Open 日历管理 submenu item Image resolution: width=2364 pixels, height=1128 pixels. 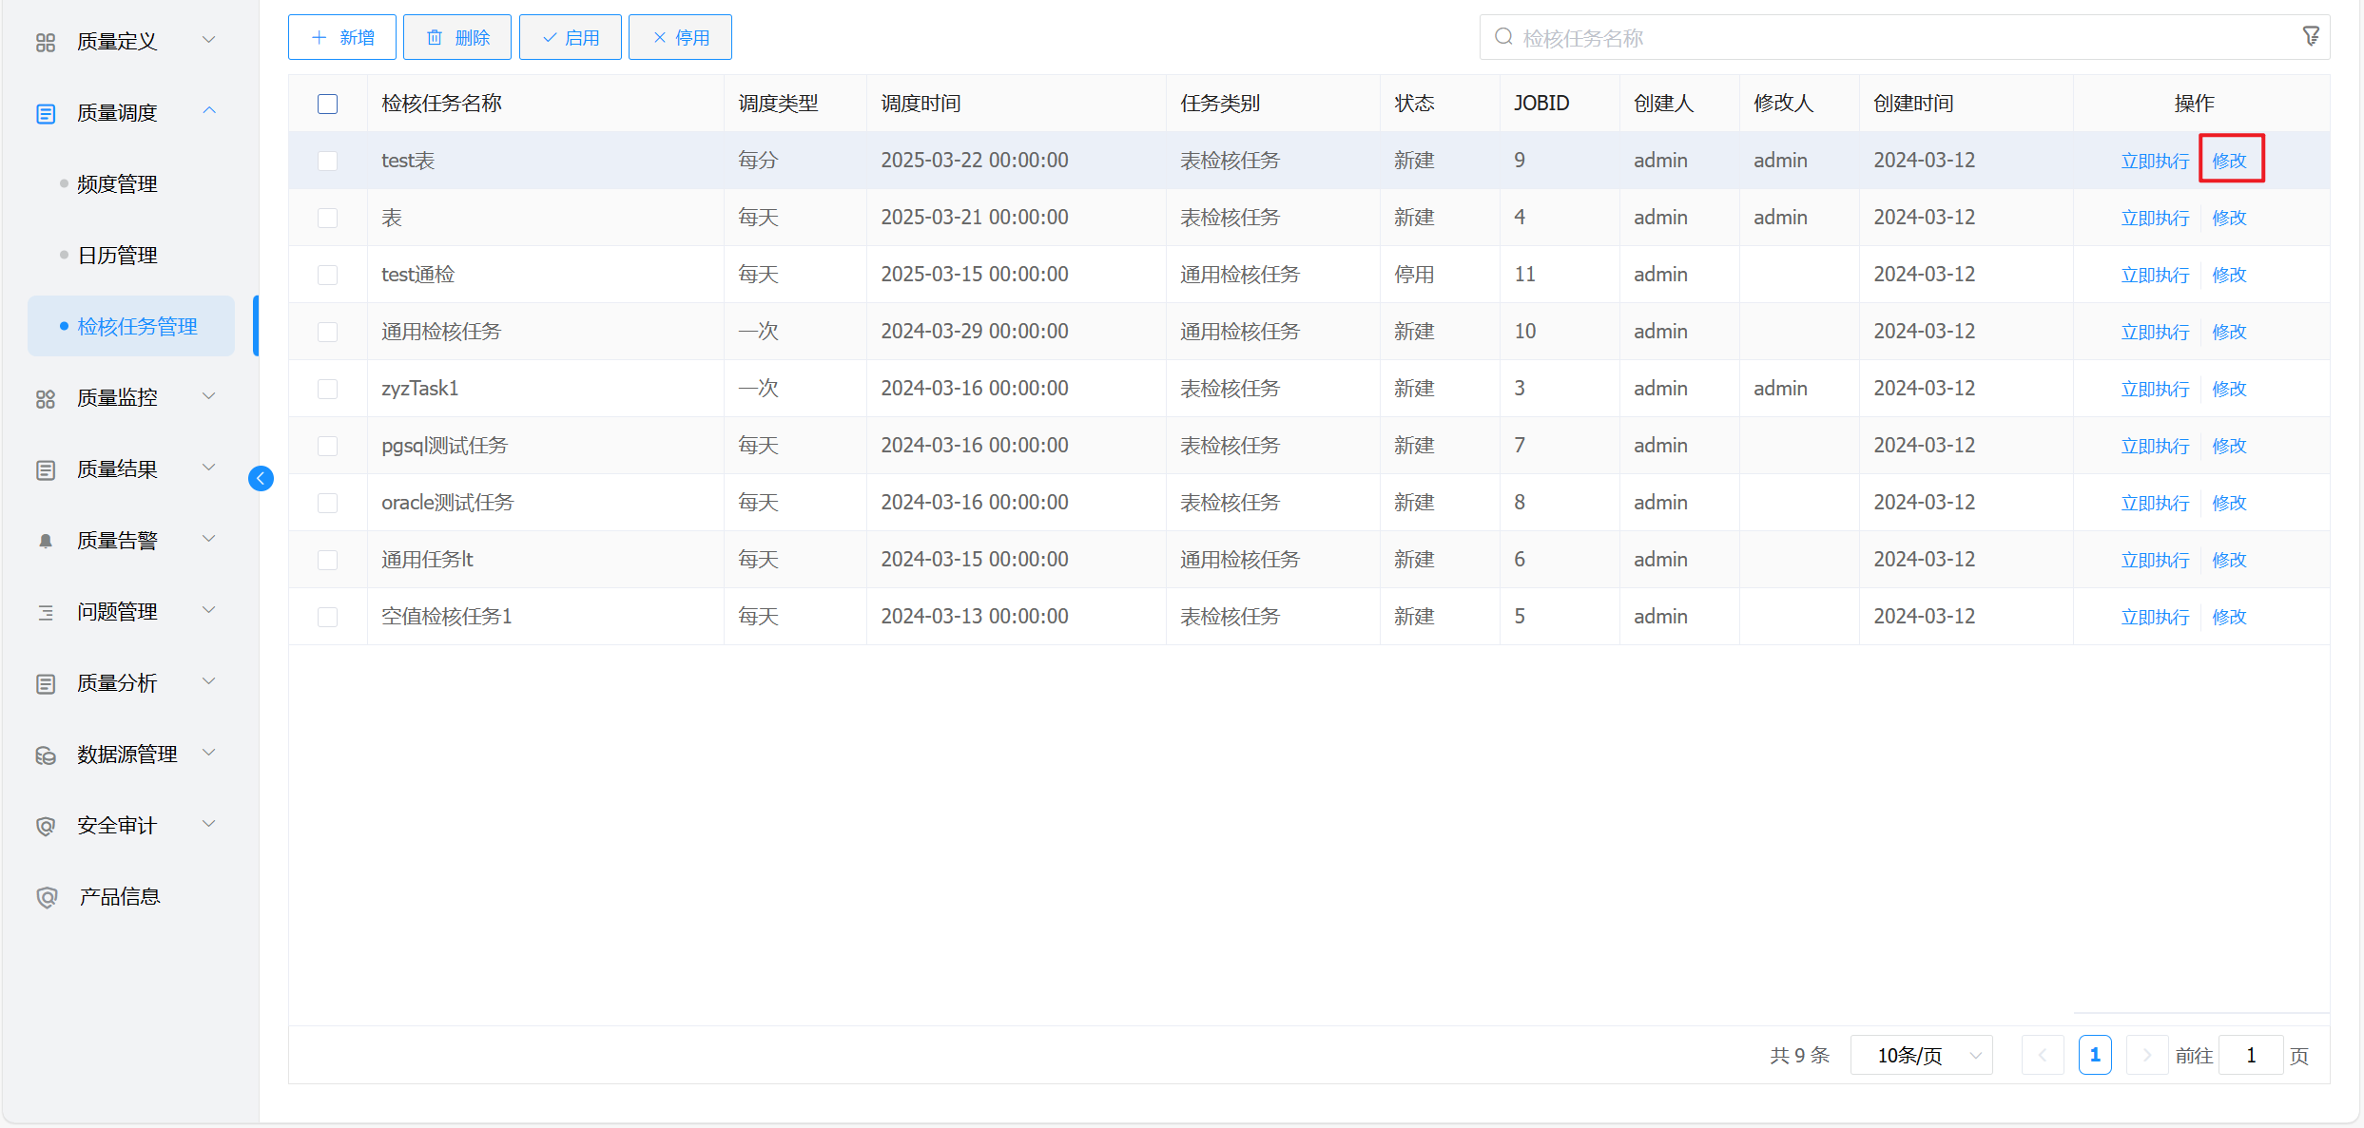coord(117,256)
